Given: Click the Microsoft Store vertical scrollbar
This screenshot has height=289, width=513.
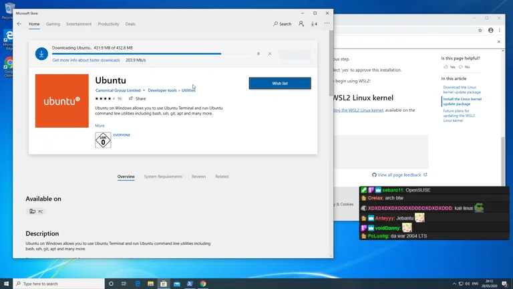Looking at the screenshot, I should click(x=331, y=62).
